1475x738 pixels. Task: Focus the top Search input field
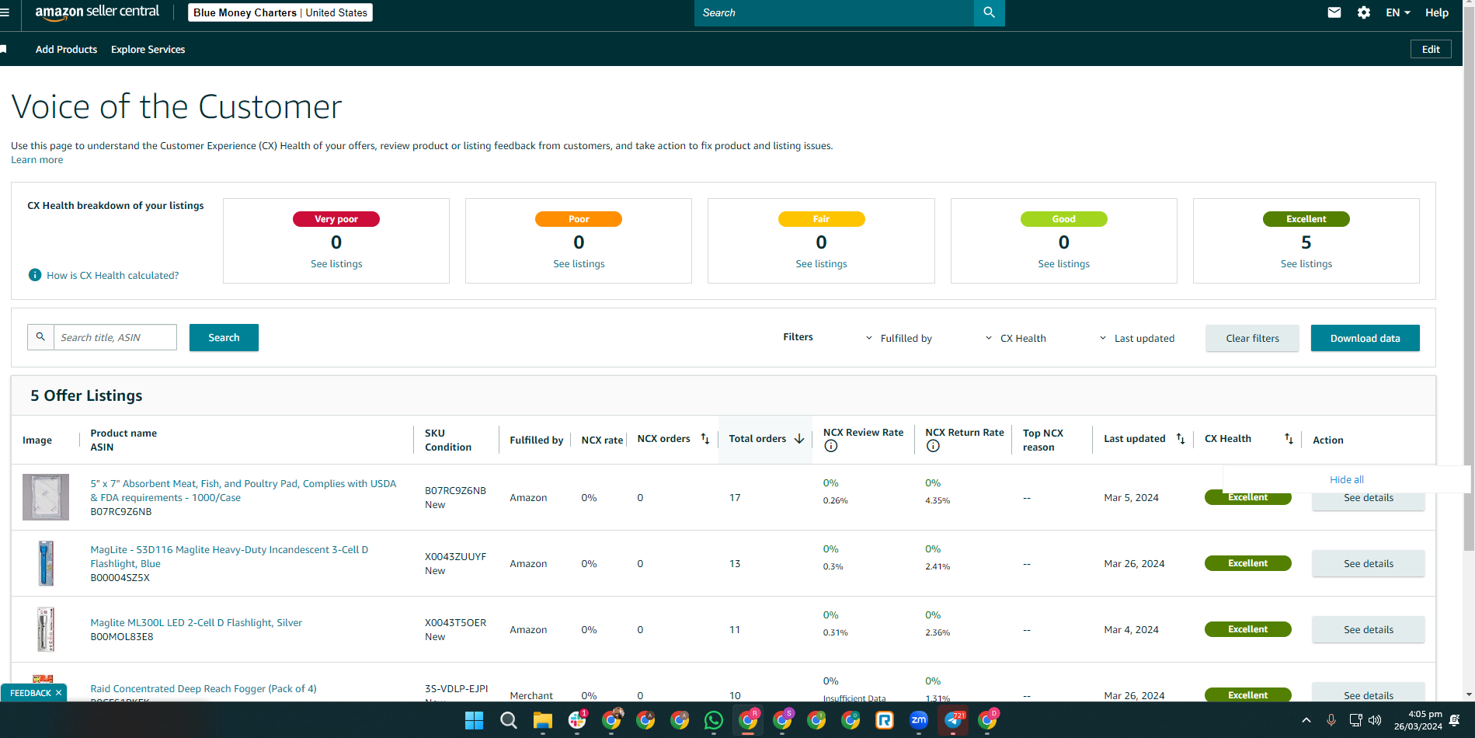click(834, 12)
